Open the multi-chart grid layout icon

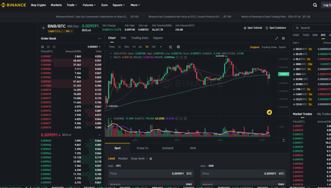click(x=283, y=38)
